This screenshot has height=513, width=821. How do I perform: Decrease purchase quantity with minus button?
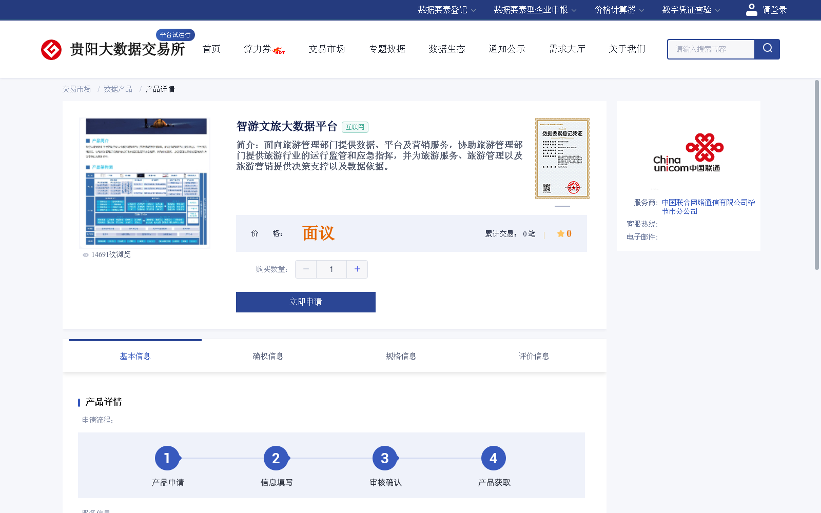[306, 269]
